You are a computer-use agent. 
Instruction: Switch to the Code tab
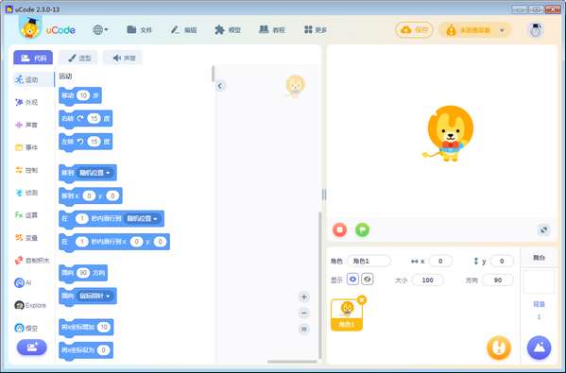pyautogui.click(x=33, y=58)
